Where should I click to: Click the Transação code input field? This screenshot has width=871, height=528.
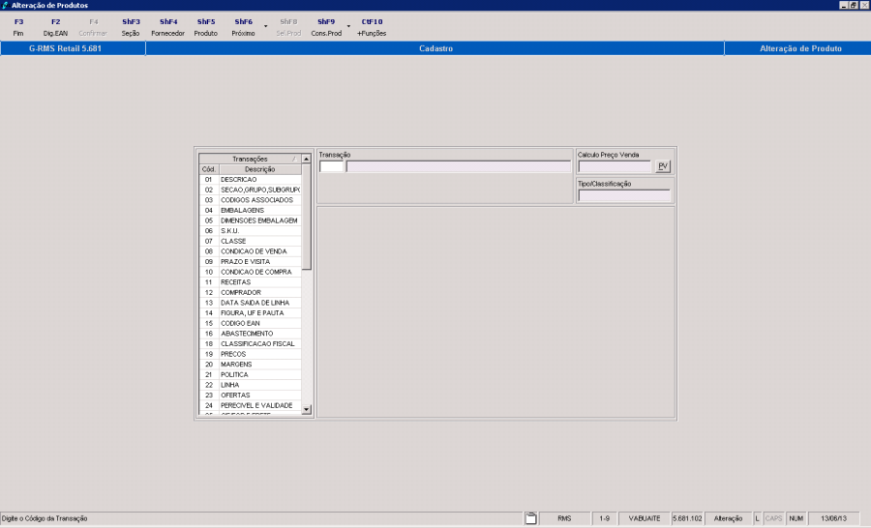coord(332,166)
